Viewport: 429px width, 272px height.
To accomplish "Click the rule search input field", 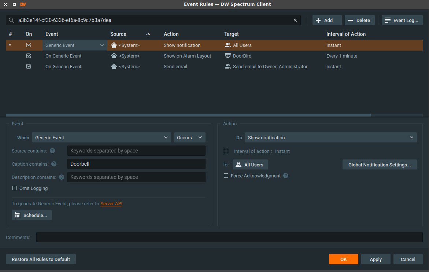I will point(153,20).
